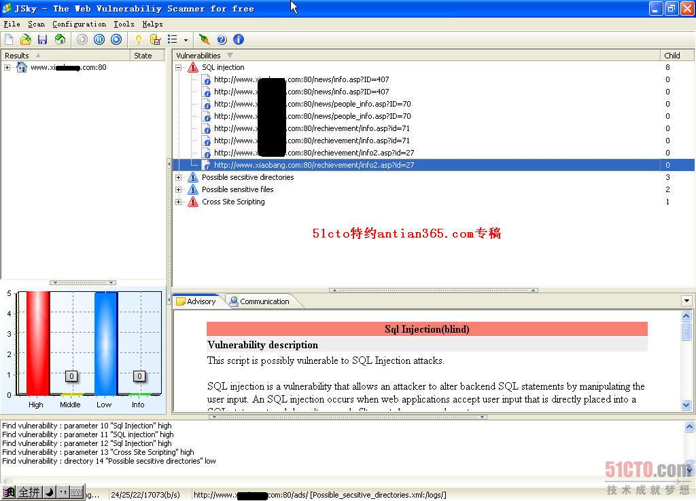Viewport: 696px width, 501px height.
Task: Open help via the question mark icon
Action: [222, 40]
